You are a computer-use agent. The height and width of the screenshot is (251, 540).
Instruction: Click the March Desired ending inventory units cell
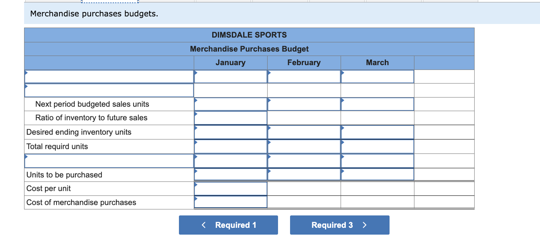pyautogui.click(x=377, y=132)
